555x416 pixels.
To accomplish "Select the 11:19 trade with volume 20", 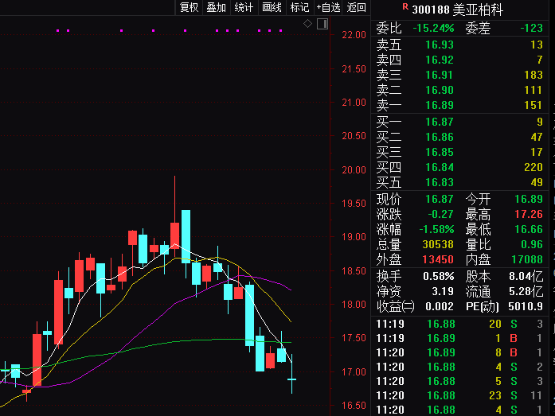I will coord(462,324).
